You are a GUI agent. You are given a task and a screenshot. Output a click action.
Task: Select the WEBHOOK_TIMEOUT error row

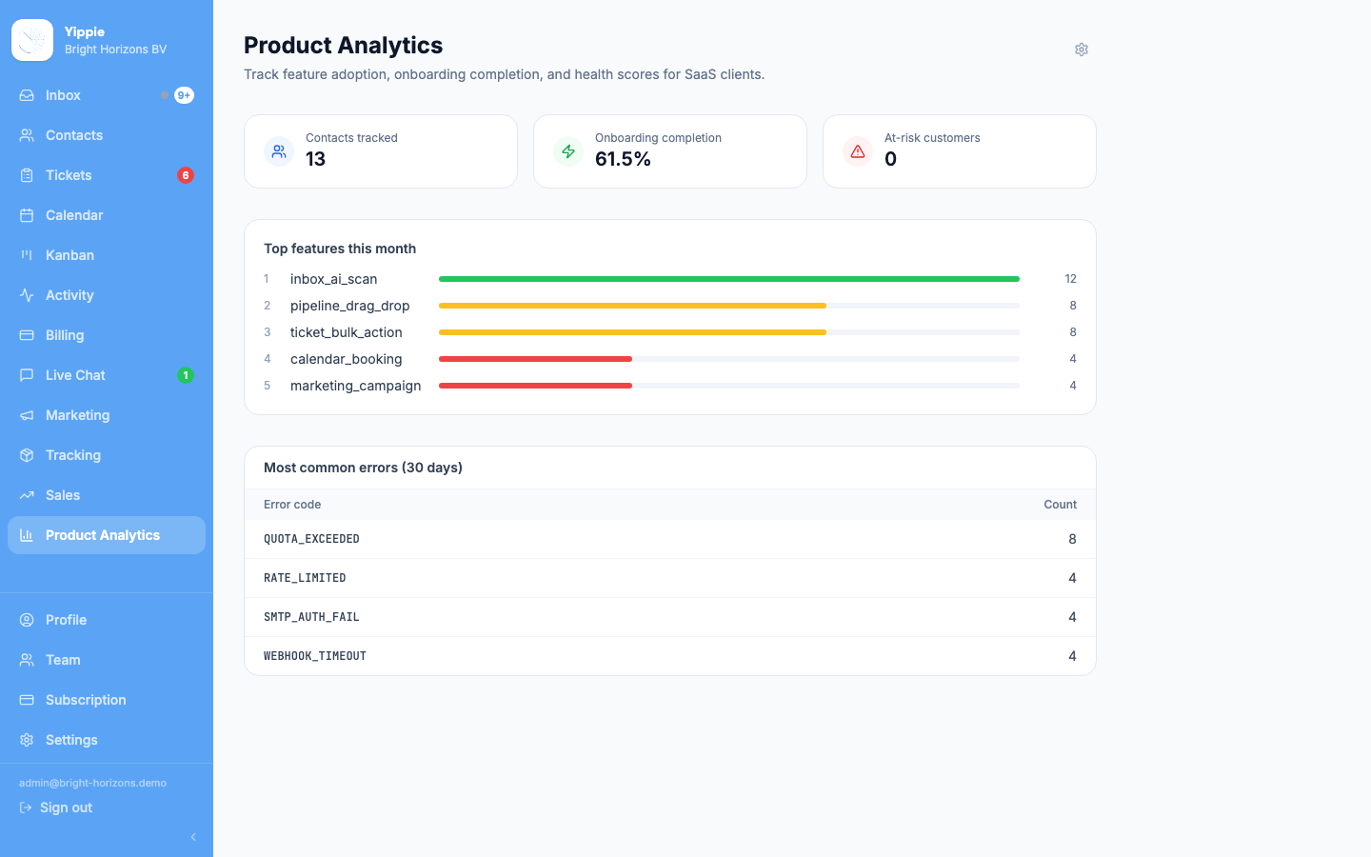pyautogui.click(x=670, y=656)
